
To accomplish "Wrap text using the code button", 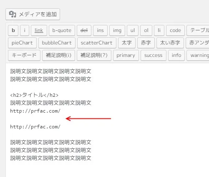I will tap(175, 30).
